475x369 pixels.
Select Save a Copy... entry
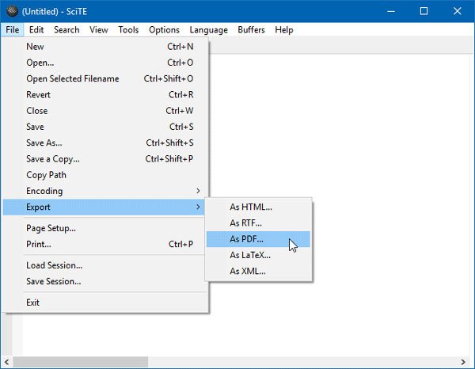(x=104, y=159)
